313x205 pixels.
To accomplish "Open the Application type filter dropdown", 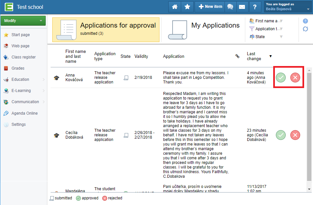I will tap(266, 29).
